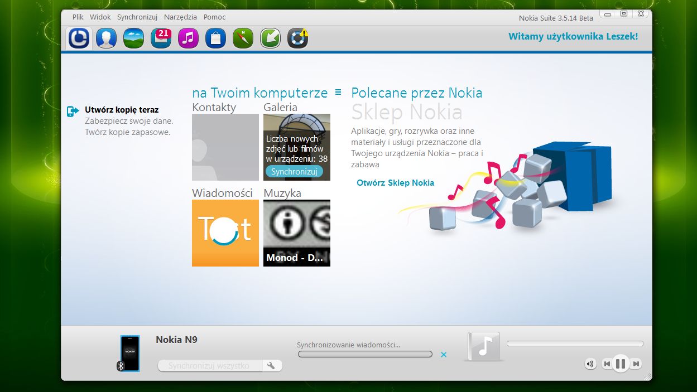Click the Nokia N9 device name

coord(176,340)
